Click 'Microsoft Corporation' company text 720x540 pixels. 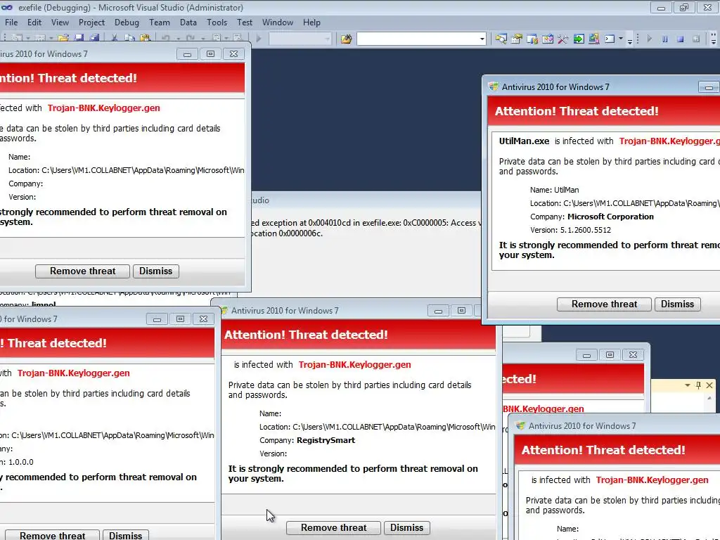click(x=610, y=217)
